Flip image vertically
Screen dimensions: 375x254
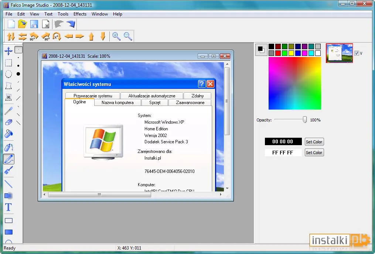click(11, 36)
